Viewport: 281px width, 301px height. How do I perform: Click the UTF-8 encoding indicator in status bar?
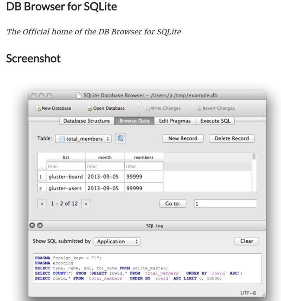[x=248, y=293]
